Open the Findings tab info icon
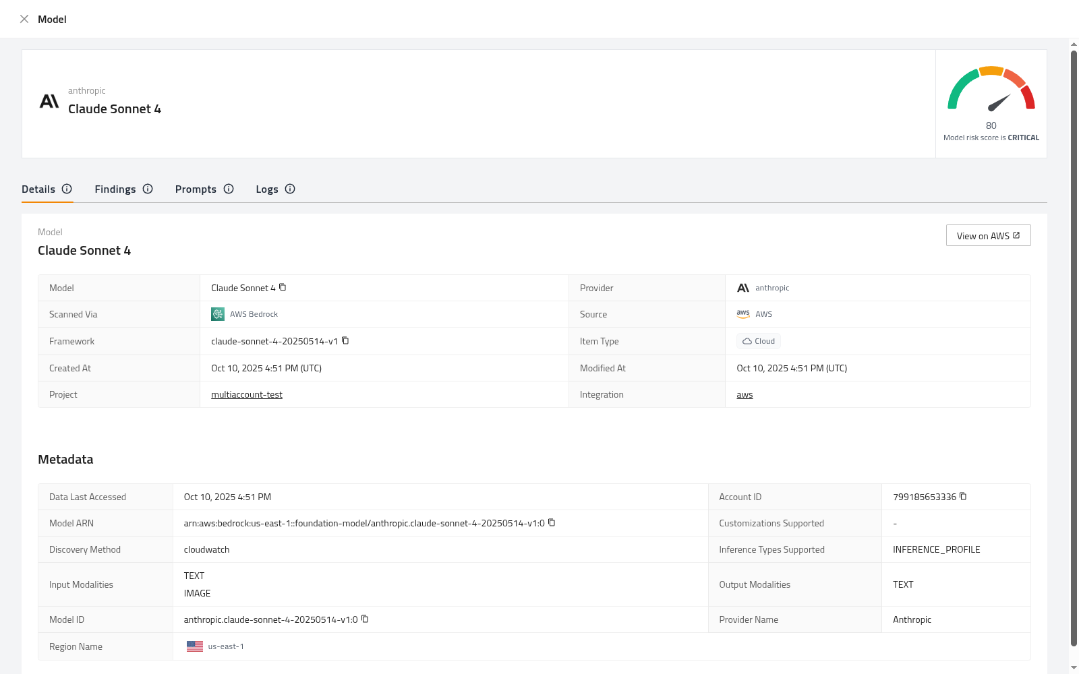Screen dimensions: 1079x674 [x=148, y=189]
